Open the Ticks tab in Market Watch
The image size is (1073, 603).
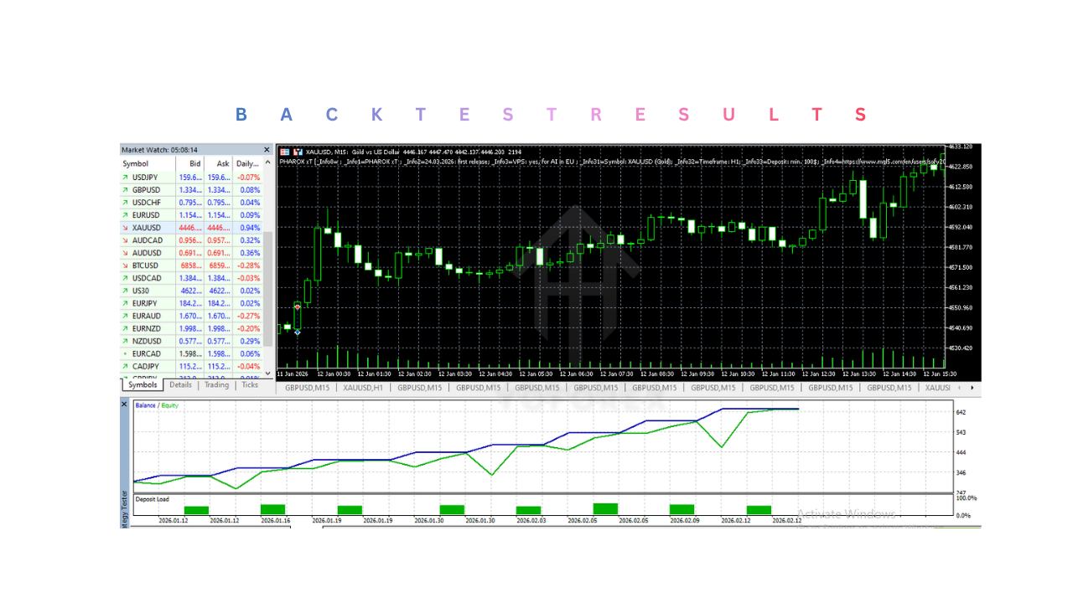click(x=250, y=385)
